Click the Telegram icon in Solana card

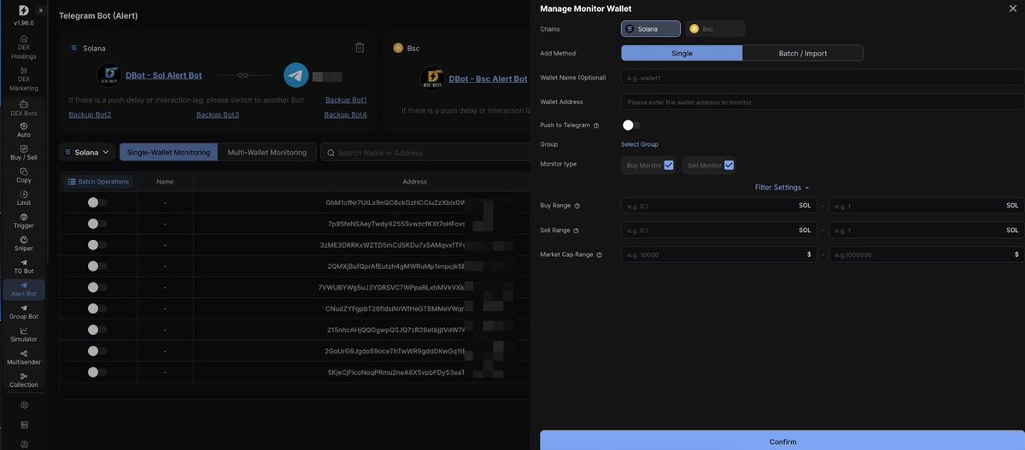click(x=296, y=75)
